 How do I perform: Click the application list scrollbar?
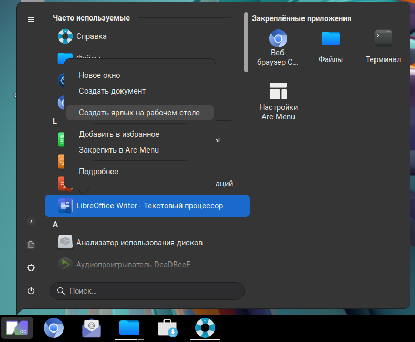click(x=246, y=42)
